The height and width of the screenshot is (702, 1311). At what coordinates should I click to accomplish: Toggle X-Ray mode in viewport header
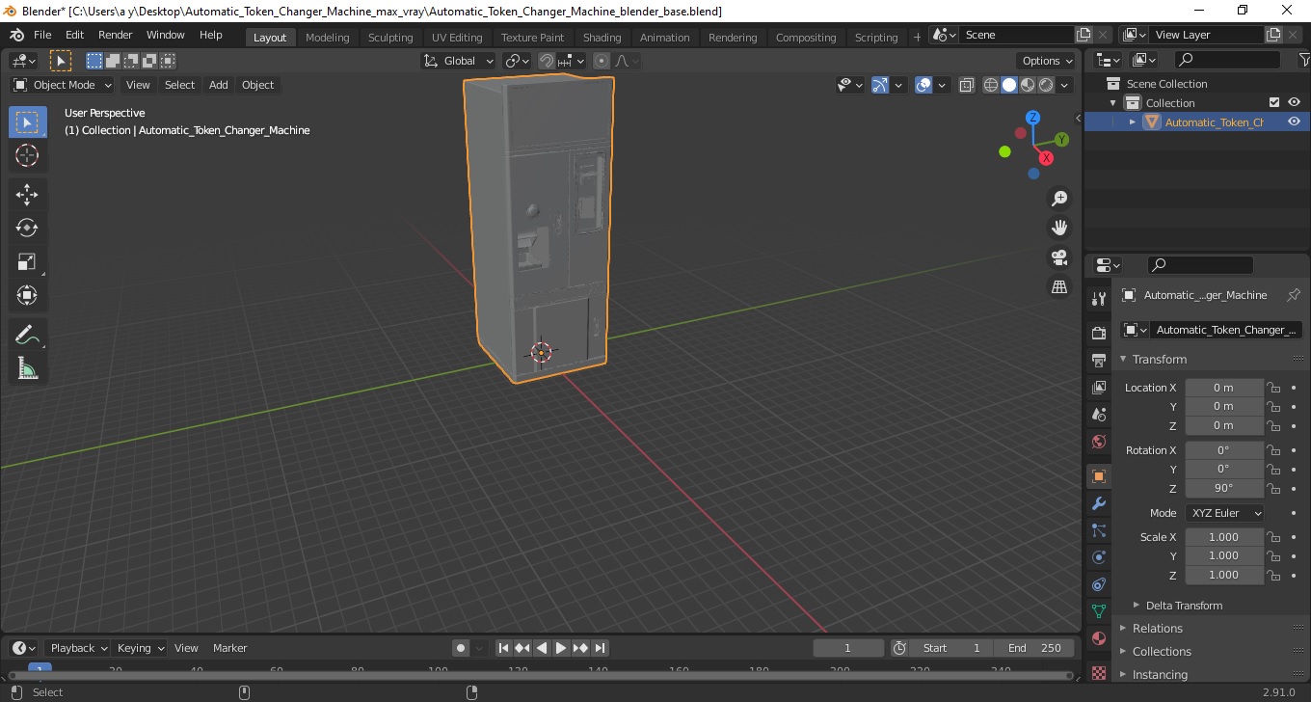point(967,85)
